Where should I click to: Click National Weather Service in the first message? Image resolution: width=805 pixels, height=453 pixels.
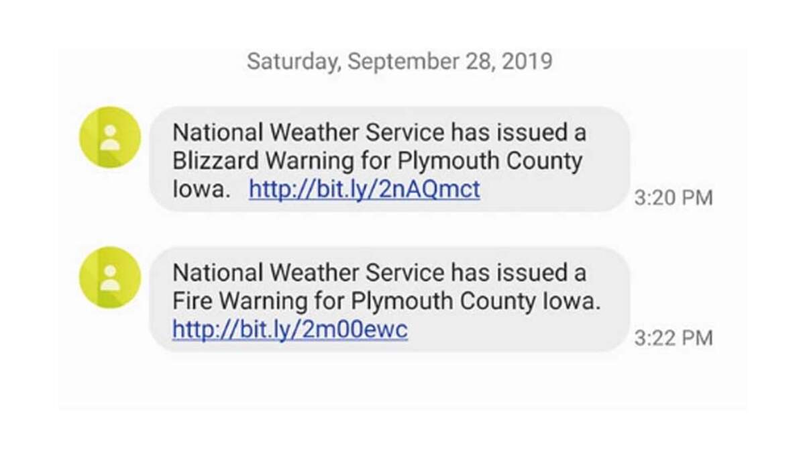point(309,133)
